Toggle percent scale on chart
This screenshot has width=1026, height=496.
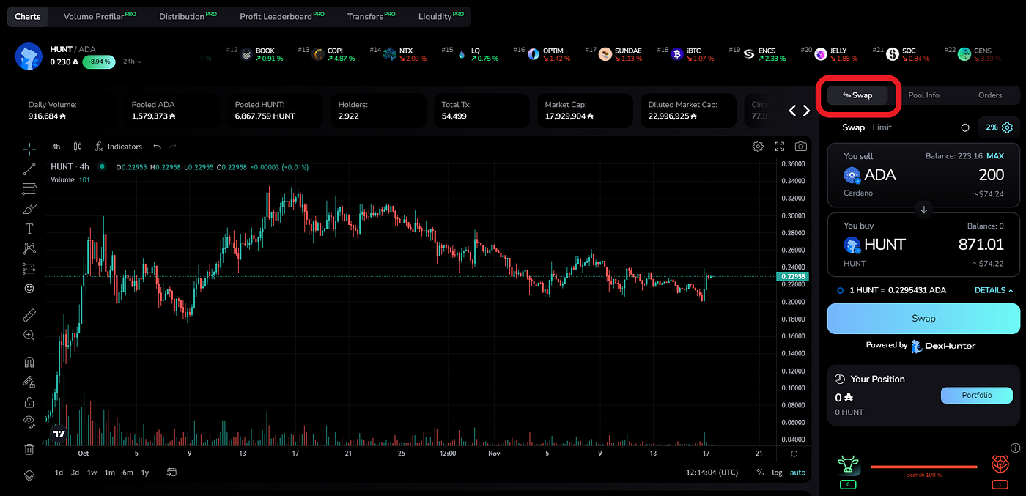(760, 473)
